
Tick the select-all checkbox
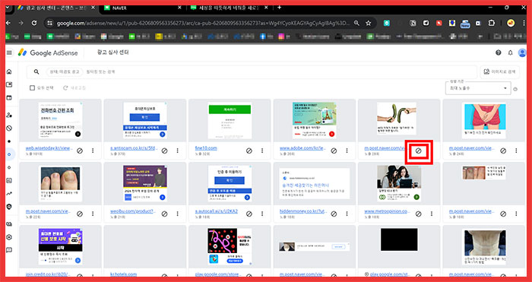click(x=32, y=88)
